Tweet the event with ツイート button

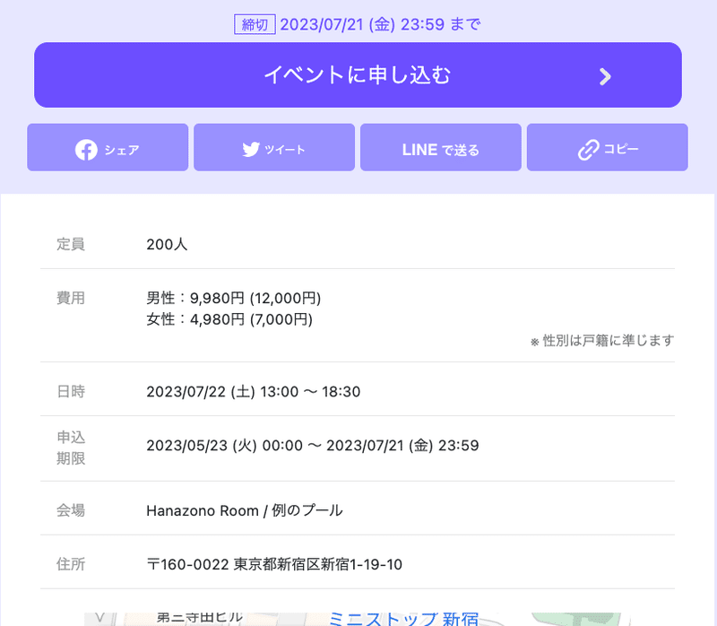[x=274, y=147]
